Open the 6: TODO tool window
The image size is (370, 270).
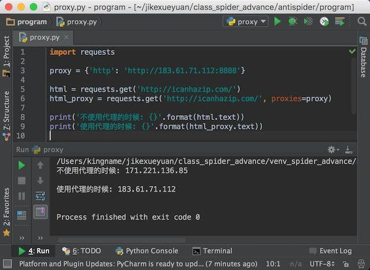tap(82, 251)
